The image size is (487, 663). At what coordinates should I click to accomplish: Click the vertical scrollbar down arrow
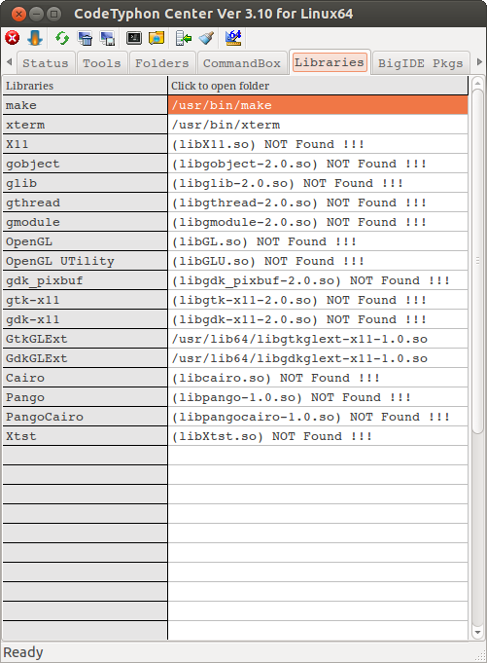[477, 633]
